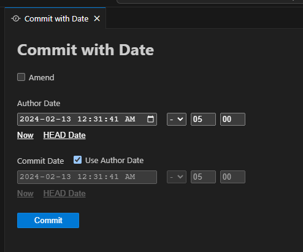Click Commit Date timezone hours field

tap(203, 177)
